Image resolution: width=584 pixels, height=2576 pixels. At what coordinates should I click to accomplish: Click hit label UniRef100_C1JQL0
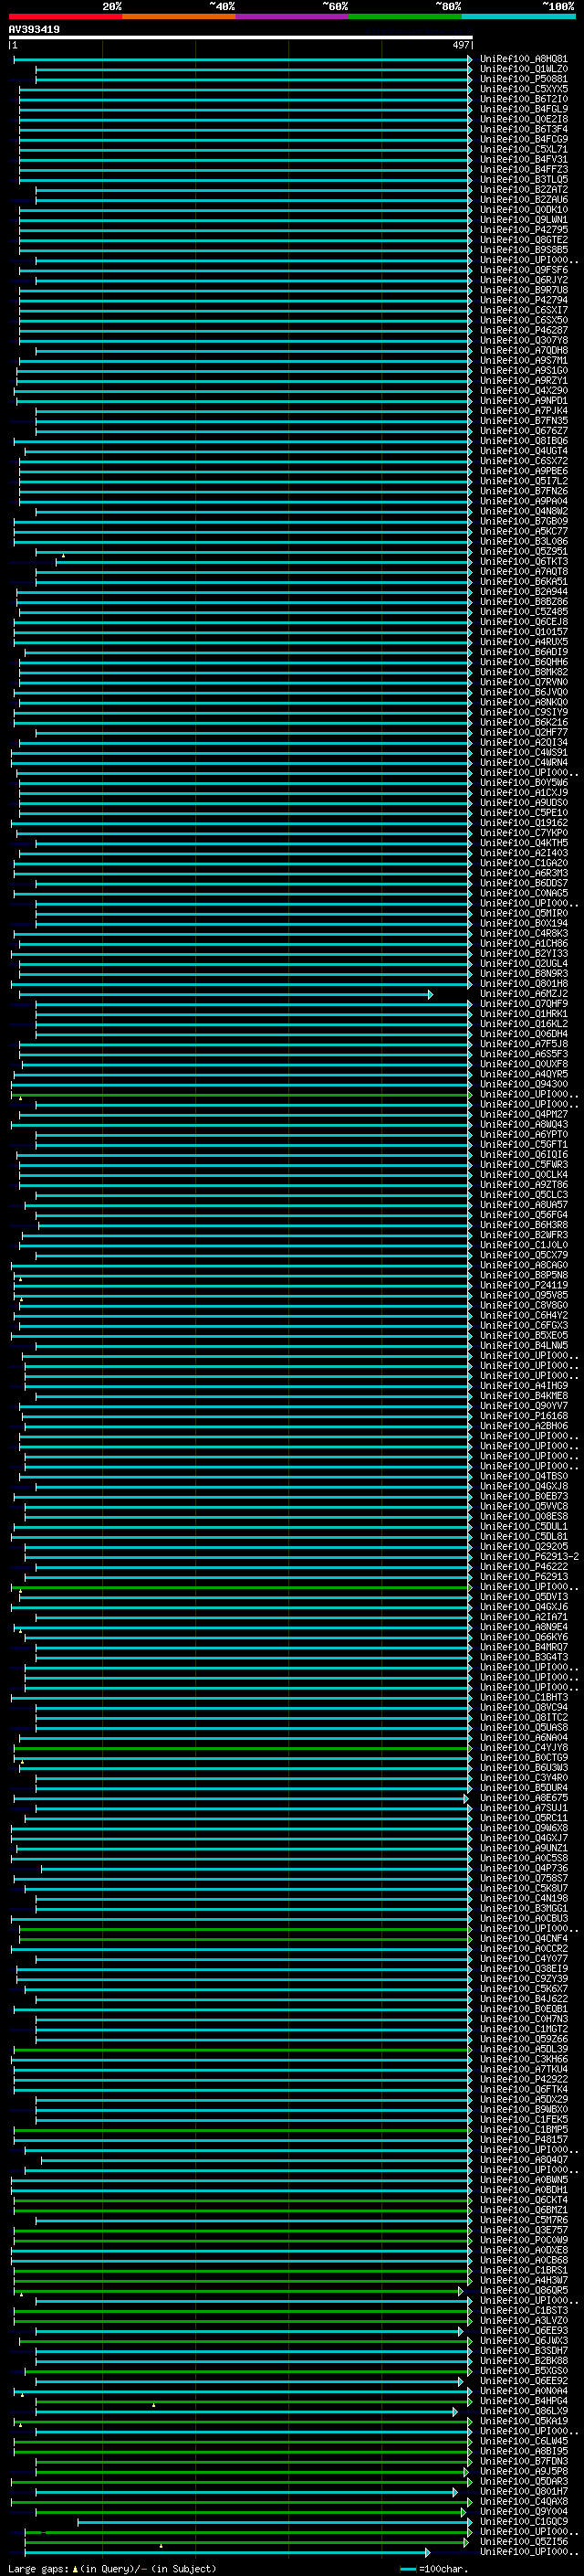click(523, 1245)
